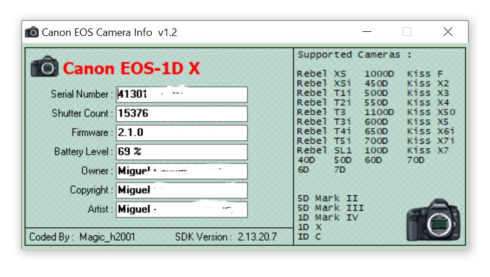
Task: Click 450D in the supported list
Action: (376, 83)
